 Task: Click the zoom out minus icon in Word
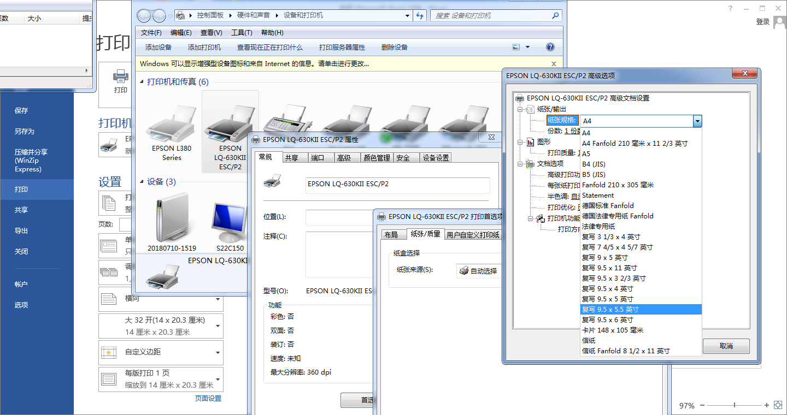(x=702, y=405)
